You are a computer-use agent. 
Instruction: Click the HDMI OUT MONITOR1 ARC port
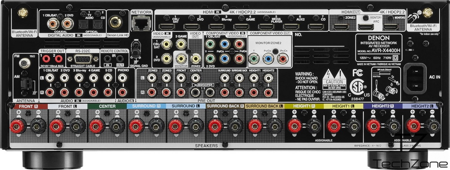point(366,27)
